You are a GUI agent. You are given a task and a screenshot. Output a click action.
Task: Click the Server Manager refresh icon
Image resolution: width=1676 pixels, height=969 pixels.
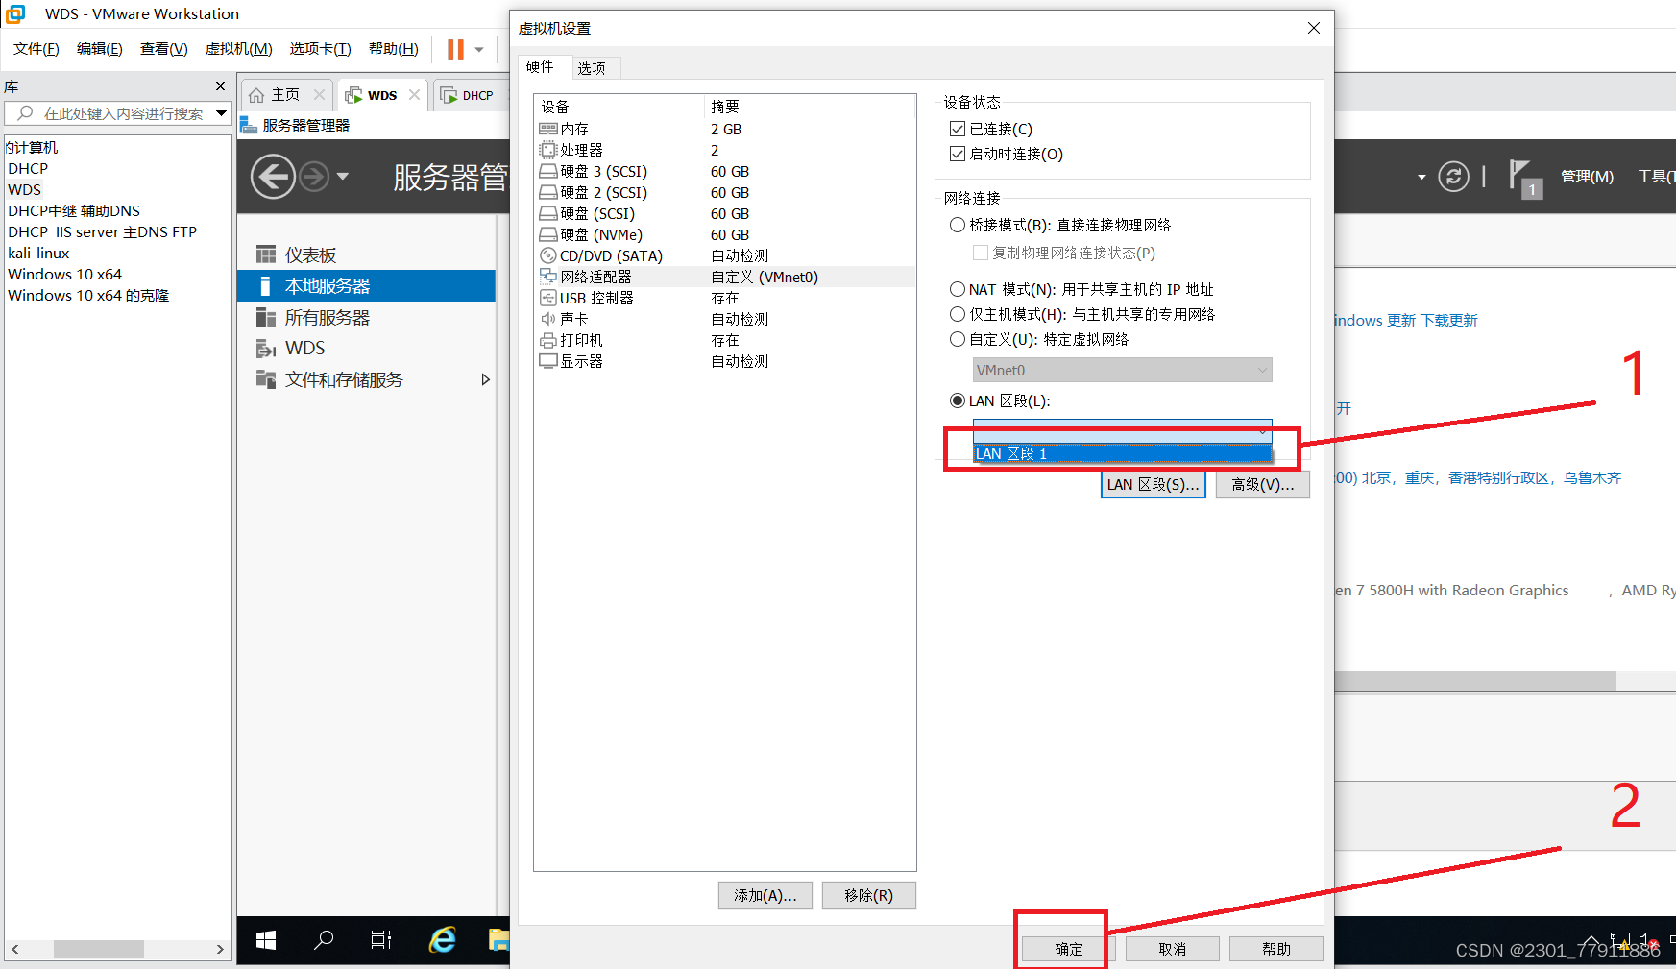pos(1453,177)
